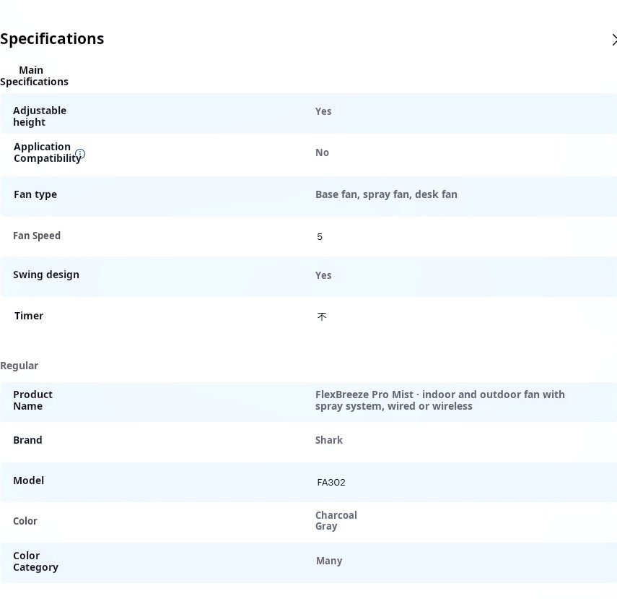
Task: Select the Many value for Color Category
Action: click(x=329, y=561)
